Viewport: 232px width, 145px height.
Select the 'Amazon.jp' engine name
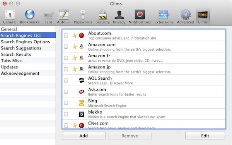tap(99, 67)
